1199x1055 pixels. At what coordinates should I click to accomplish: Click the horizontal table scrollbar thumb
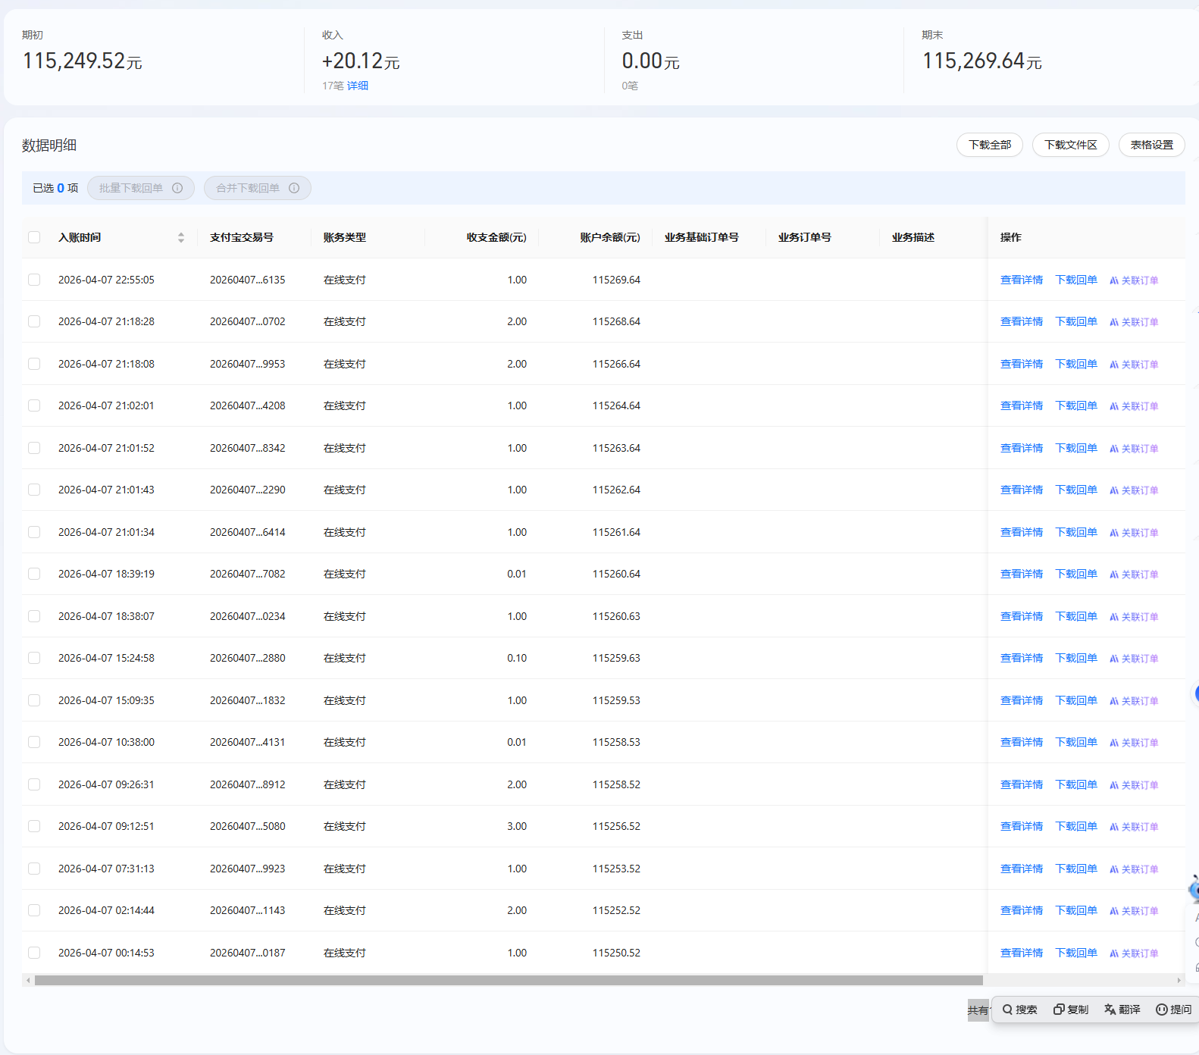click(x=508, y=980)
